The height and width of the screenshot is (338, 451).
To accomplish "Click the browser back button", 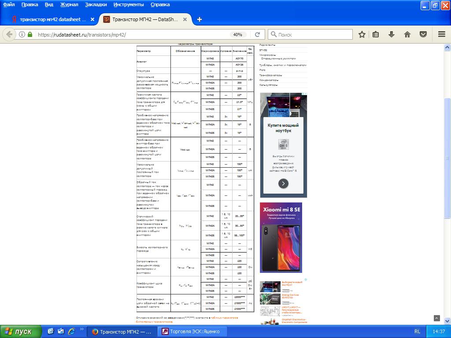I will 9,34.
